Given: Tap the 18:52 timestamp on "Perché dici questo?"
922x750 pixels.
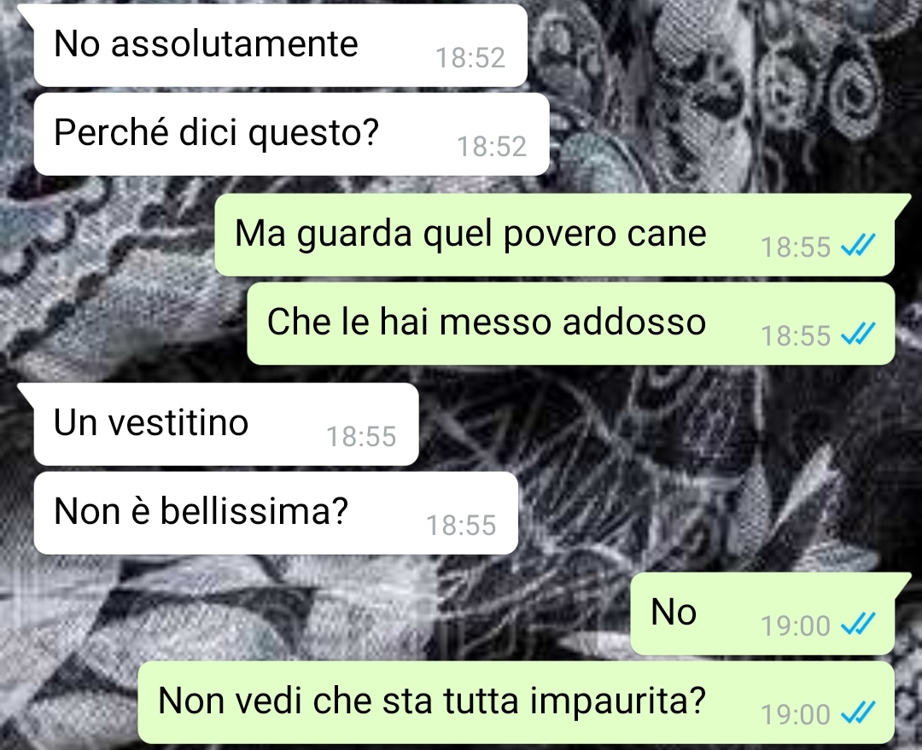Looking at the screenshot, I should 493,147.
